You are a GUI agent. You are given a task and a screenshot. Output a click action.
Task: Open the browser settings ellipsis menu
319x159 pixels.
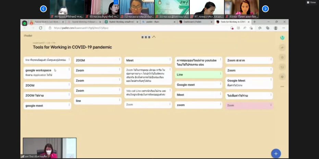284,28
